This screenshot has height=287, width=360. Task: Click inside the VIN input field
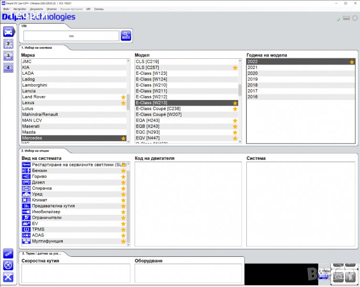pos(71,36)
